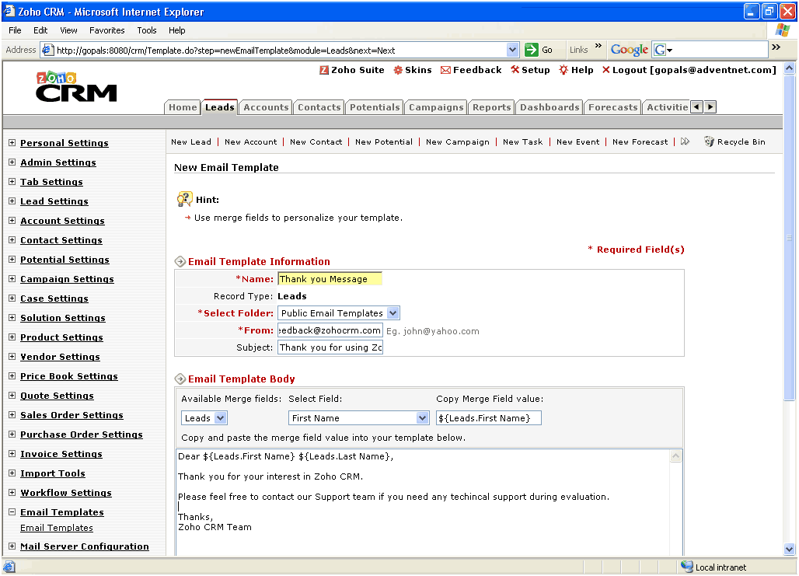Click the From email address field

tap(330, 330)
